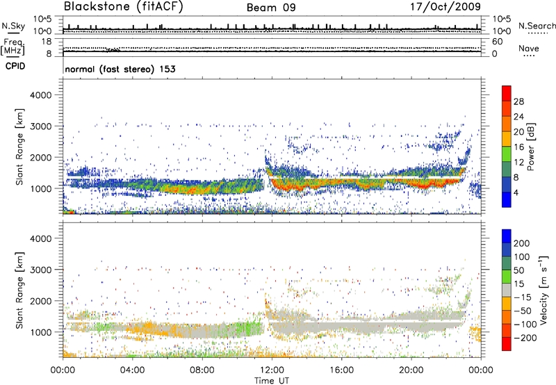Click the 'CPID' label
The height and width of the screenshot is (385, 556).
tap(15, 66)
